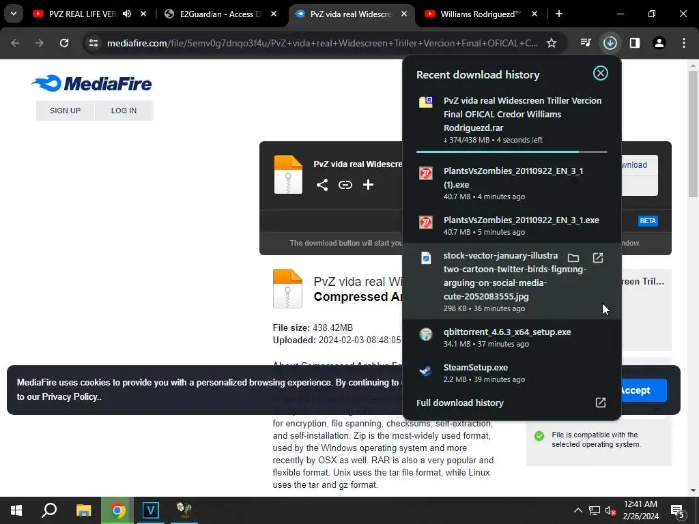699x524 pixels.
Task: Click the LOG IN button
Action: [x=124, y=111]
